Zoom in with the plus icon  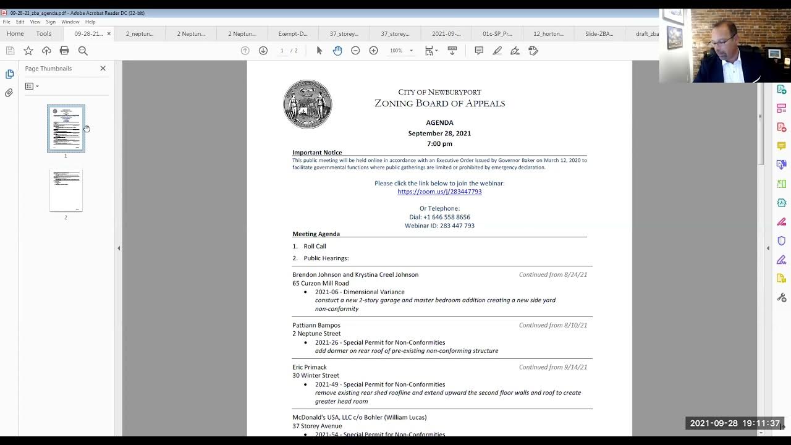pos(373,51)
